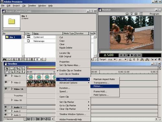Step one frame back in Monitor

[x=121, y=55]
